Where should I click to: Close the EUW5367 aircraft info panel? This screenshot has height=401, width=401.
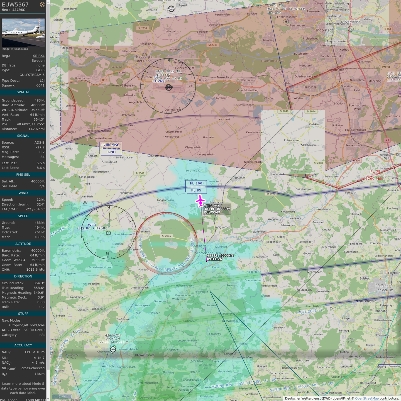[42, 4]
